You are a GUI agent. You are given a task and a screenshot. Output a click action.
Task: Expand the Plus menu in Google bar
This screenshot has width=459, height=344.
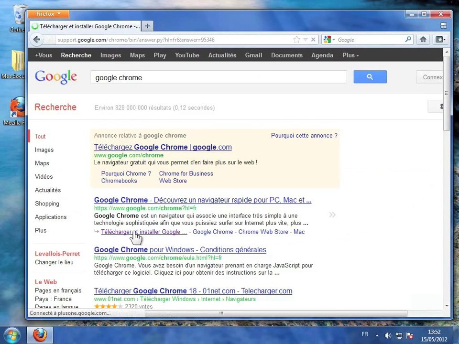pos(350,55)
